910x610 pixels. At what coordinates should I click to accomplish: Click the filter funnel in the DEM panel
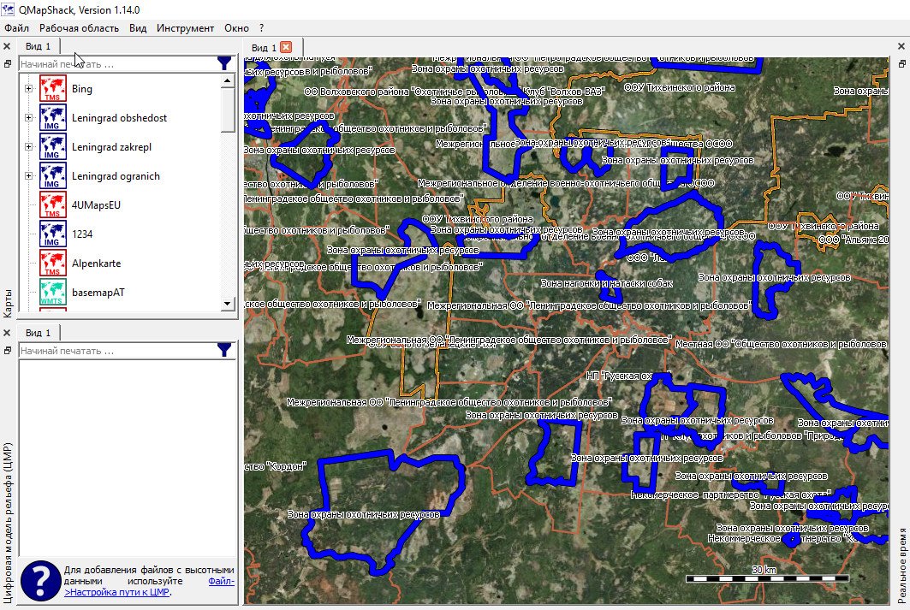pyautogui.click(x=224, y=350)
